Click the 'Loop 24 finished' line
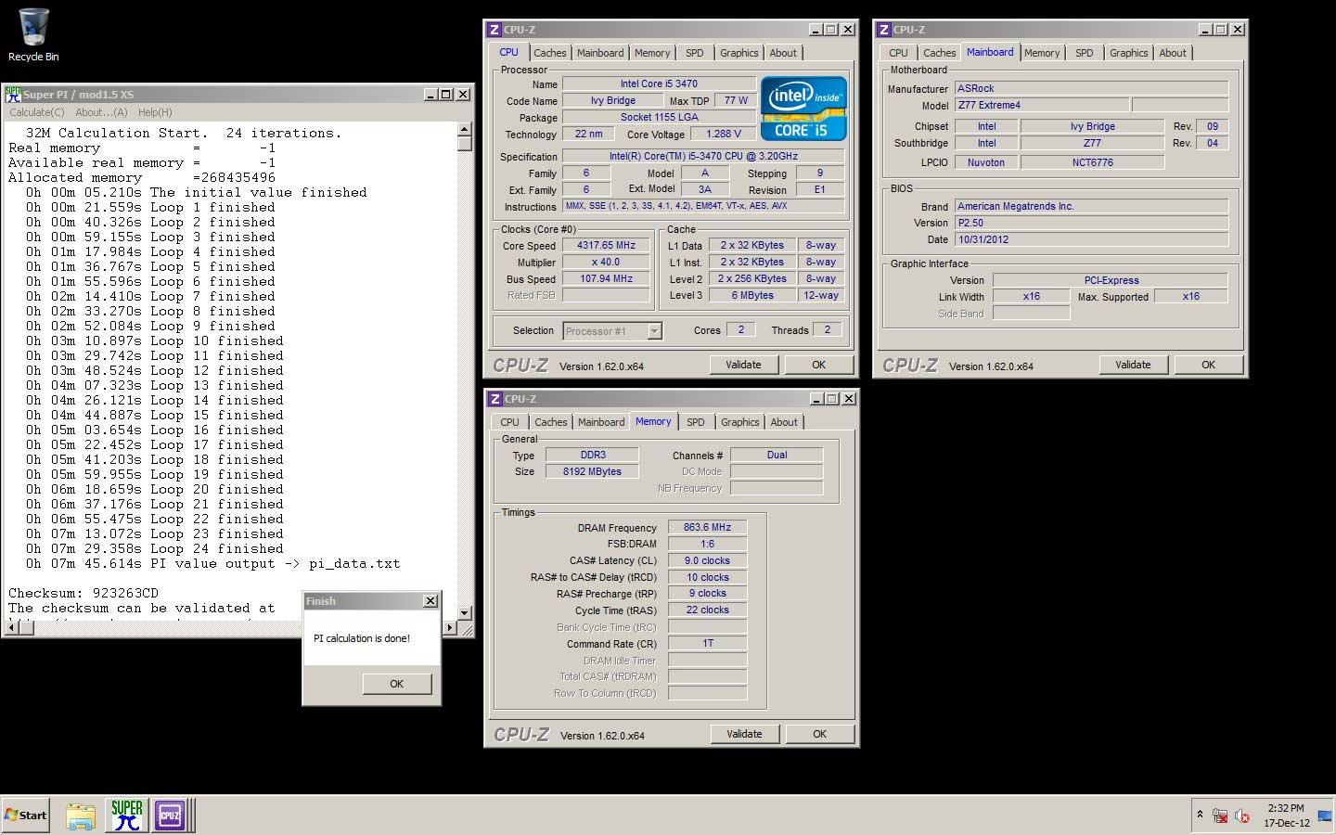 (x=156, y=548)
